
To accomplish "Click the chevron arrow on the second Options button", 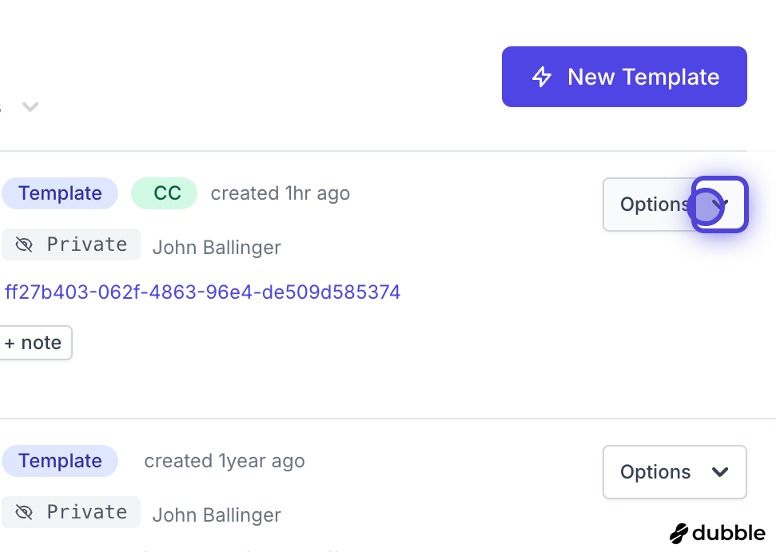I will point(720,472).
